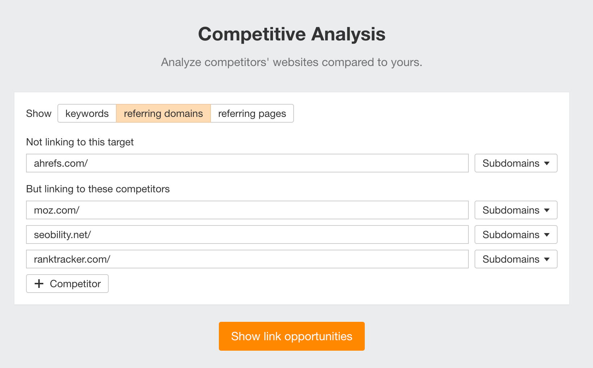Open the referring pages tab

tap(252, 113)
